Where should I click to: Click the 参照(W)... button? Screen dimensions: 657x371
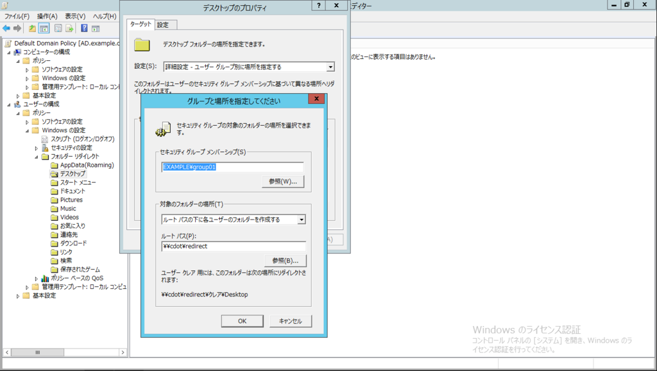click(x=283, y=182)
